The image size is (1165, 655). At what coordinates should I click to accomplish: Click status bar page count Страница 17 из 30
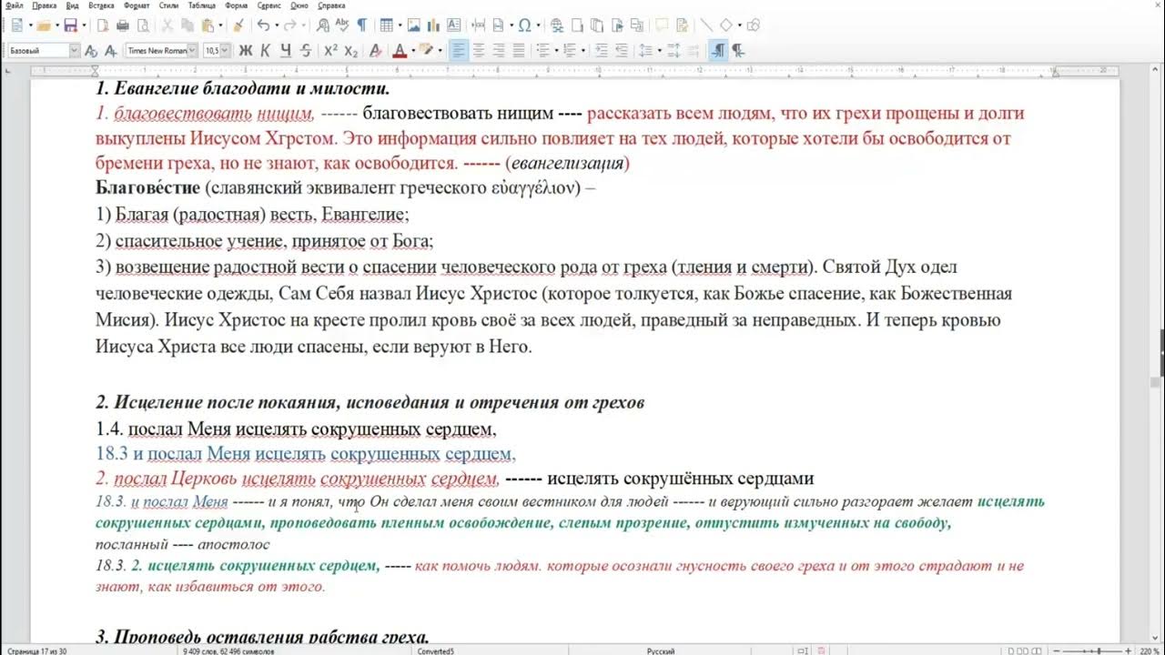[x=37, y=650]
